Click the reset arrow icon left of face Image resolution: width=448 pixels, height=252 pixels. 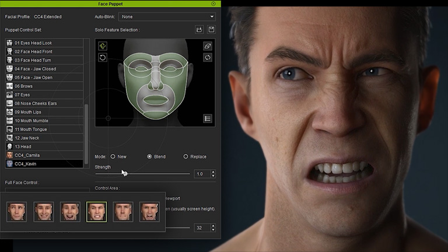(103, 58)
